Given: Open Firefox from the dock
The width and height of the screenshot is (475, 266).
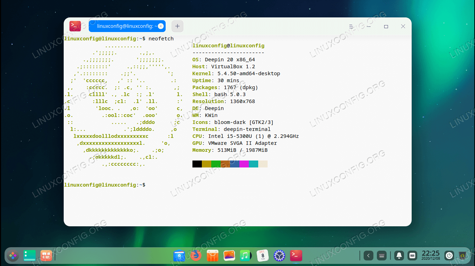Looking at the screenshot, I should click(x=196, y=256).
